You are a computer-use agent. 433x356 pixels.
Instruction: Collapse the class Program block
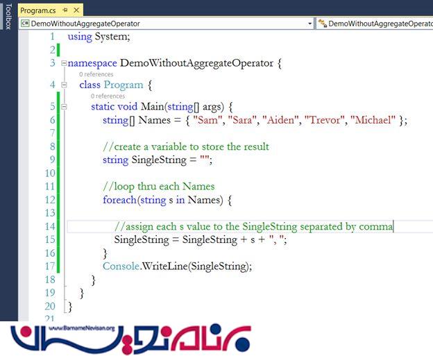pos(64,85)
